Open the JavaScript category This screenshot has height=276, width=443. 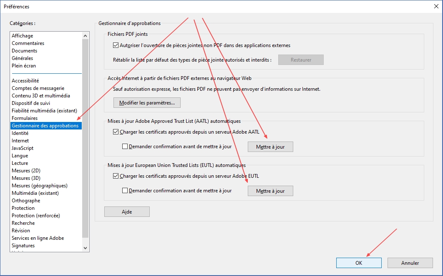click(x=23, y=148)
